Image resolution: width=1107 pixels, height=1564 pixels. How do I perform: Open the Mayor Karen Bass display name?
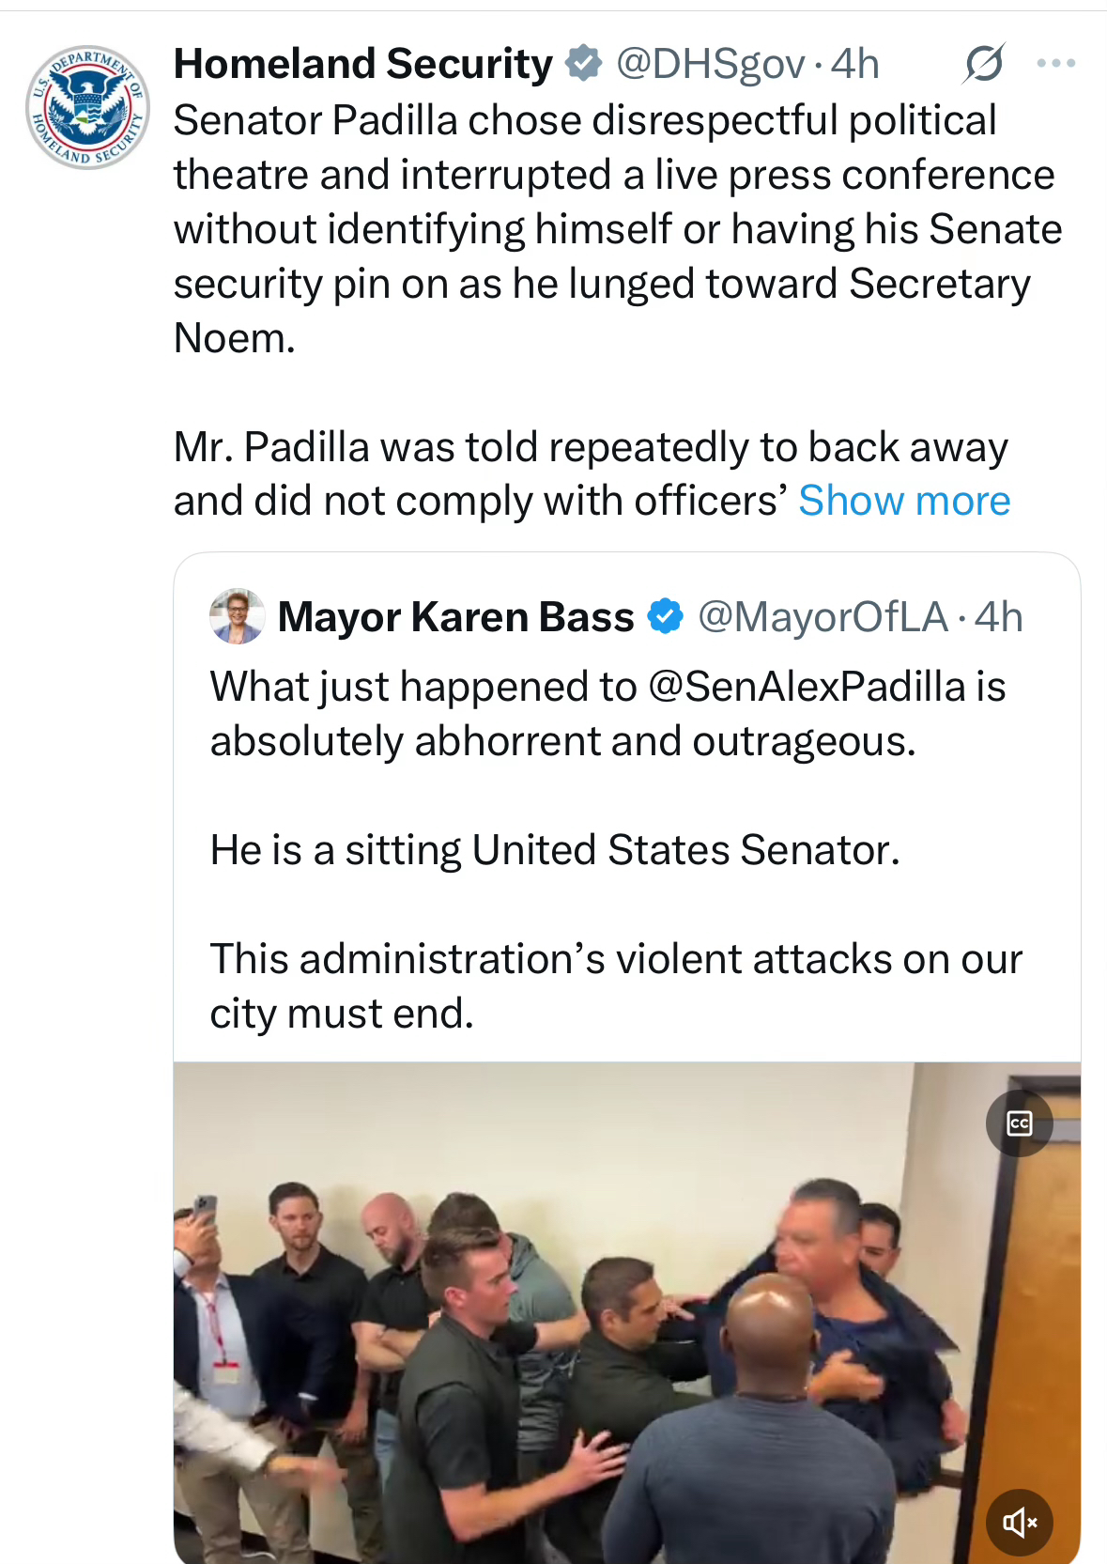455,617
